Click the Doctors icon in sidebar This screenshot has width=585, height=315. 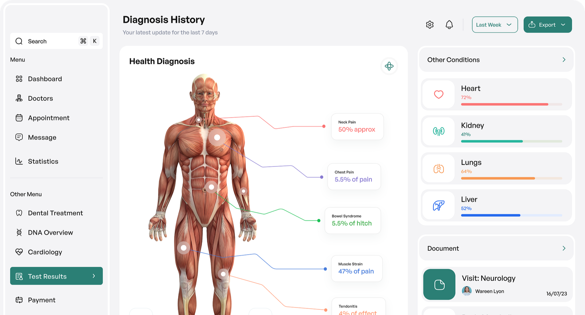click(19, 98)
